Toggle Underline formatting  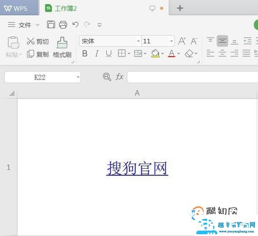(x=108, y=53)
